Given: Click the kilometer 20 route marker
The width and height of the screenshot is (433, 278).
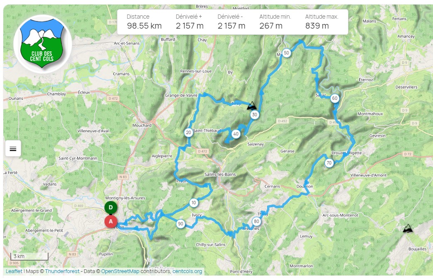Looking at the screenshot, I should pyautogui.click(x=188, y=133).
